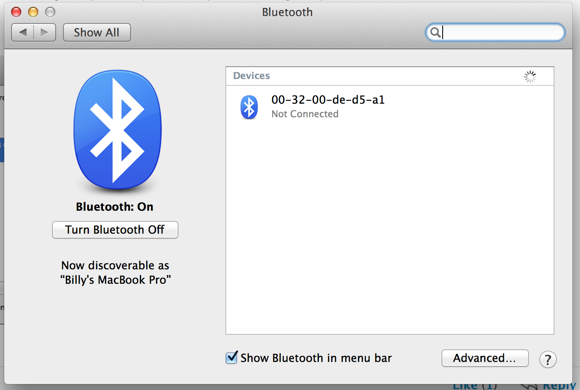Minimize the Bluetooth window with yellow button
The width and height of the screenshot is (580, 390).
[33, 12]
